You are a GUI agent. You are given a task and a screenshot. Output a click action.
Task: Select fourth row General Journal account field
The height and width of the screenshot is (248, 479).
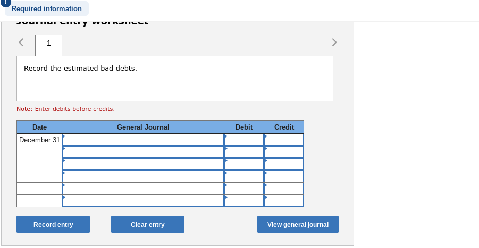coord(143,176)
